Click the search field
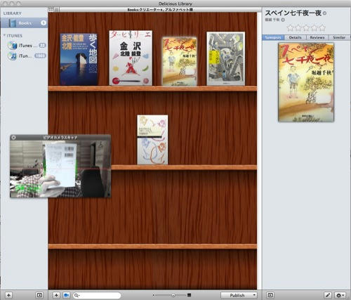 coord(97,295)
